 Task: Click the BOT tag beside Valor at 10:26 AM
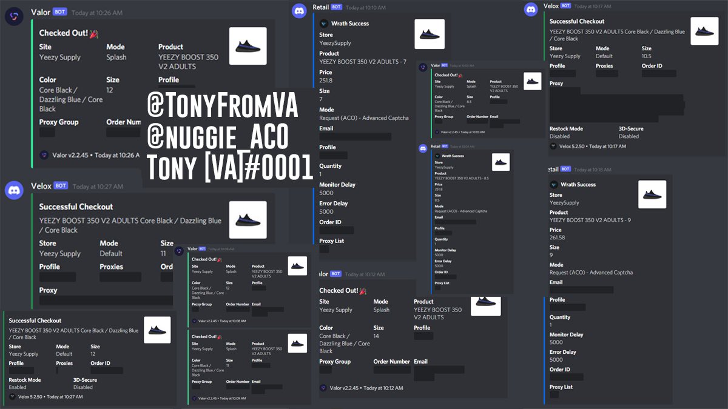tap(60, 12)
